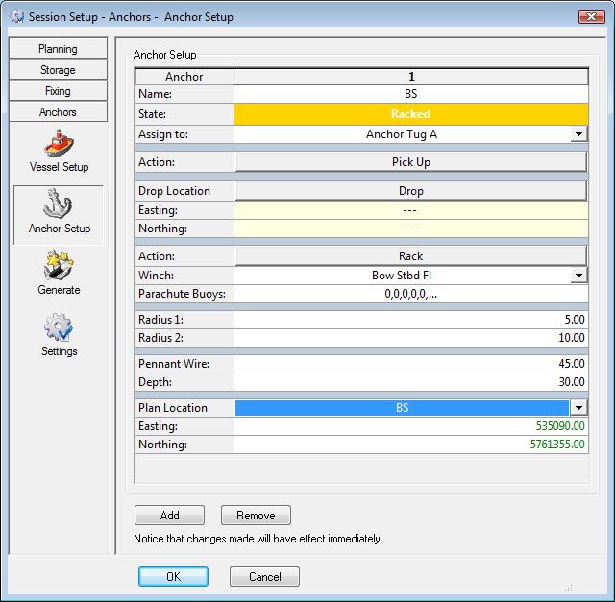Open the Vessel Setup icon

(59, 146)
